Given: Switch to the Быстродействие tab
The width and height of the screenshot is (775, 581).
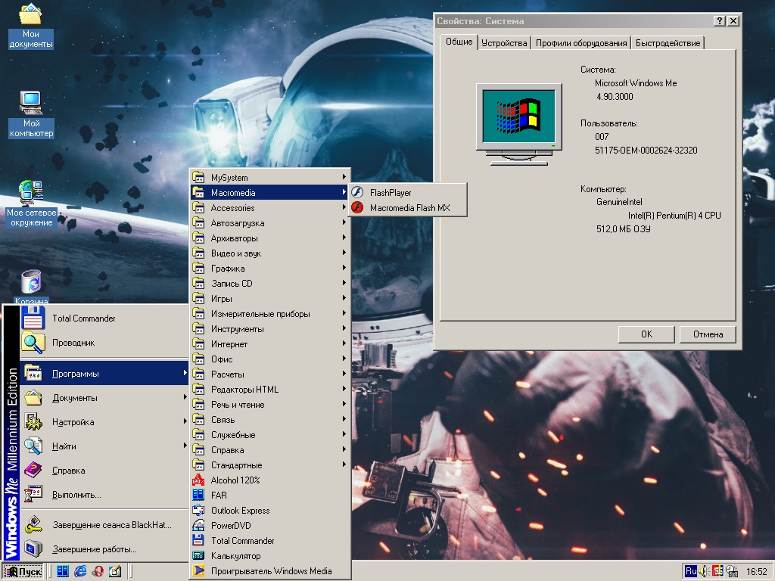Looking at the screenshot, I should pyautogui.click(x=668, y=43).
